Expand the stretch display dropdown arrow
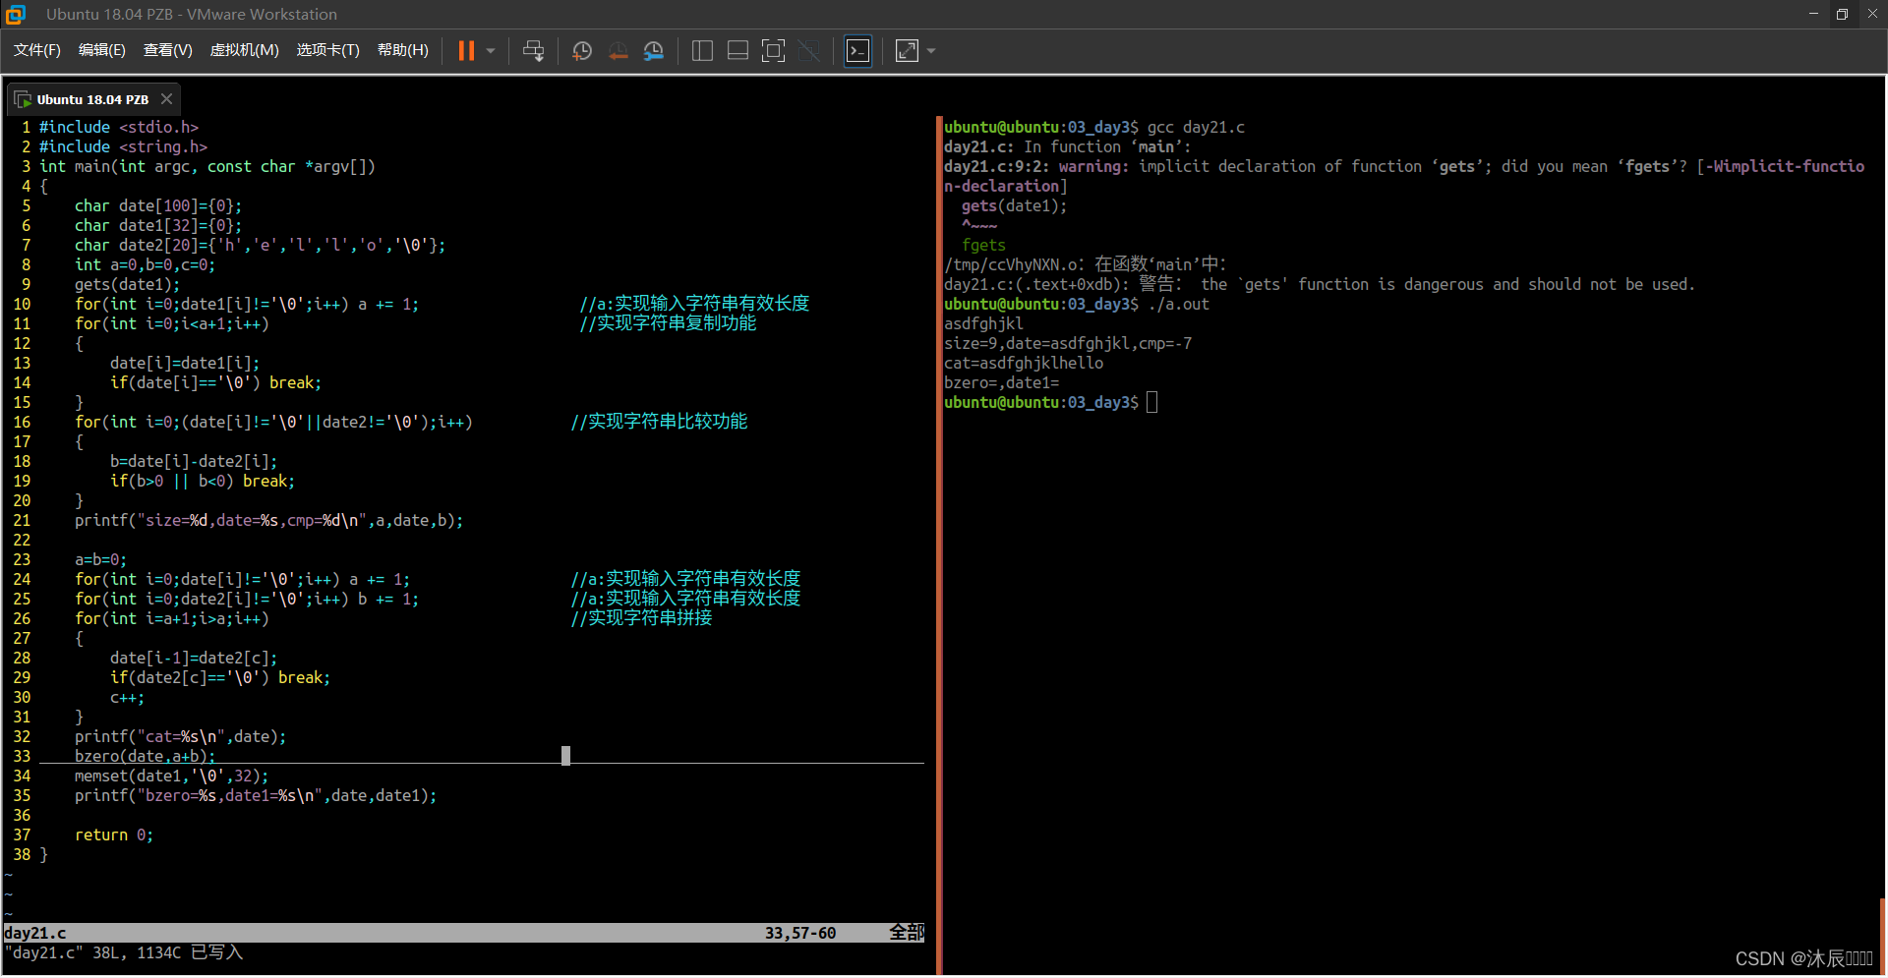 click(x=931, y=51)
